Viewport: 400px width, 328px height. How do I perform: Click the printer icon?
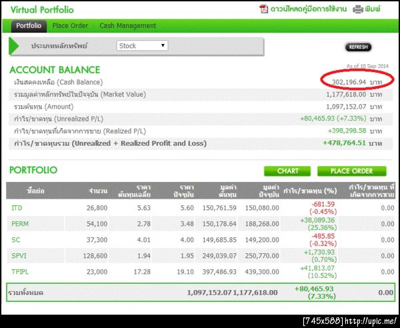357,9
